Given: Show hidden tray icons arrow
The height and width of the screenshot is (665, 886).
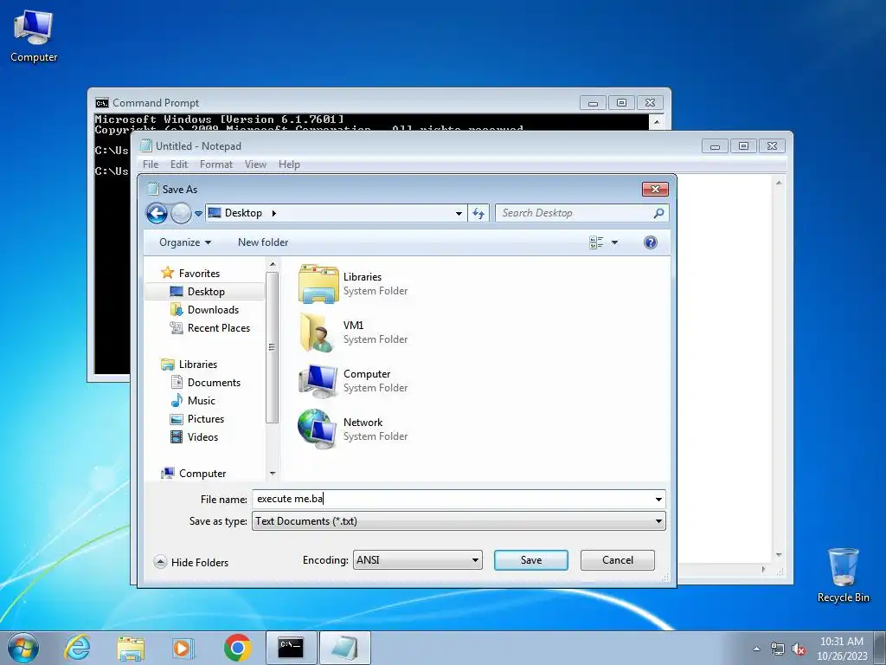Looking at the screenshot, I should (756, 649).
